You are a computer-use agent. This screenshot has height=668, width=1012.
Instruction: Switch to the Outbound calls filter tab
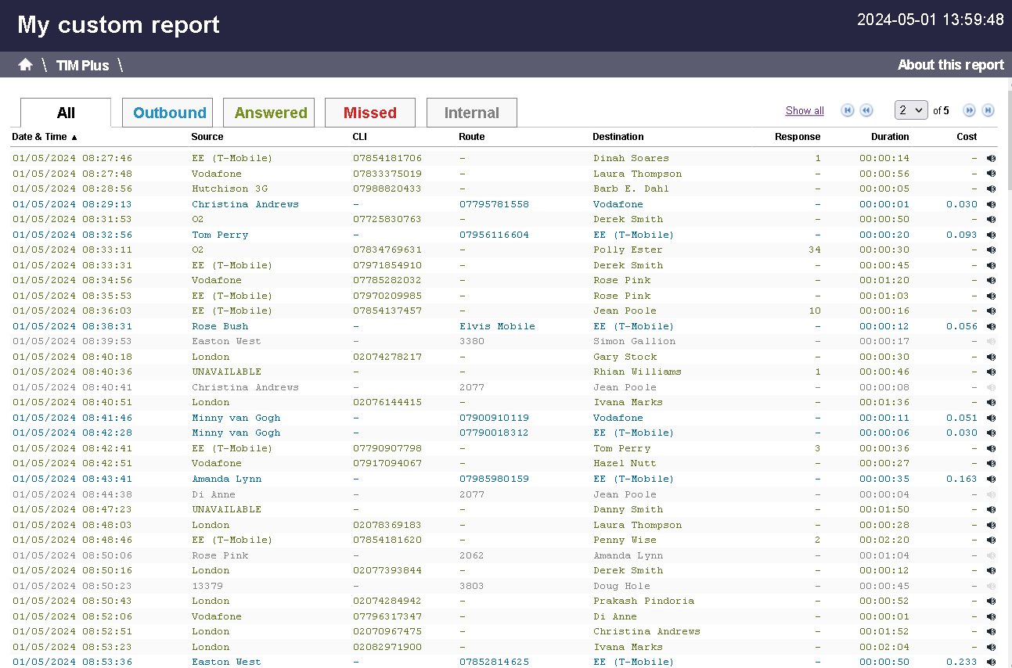(x=167, y=112)
